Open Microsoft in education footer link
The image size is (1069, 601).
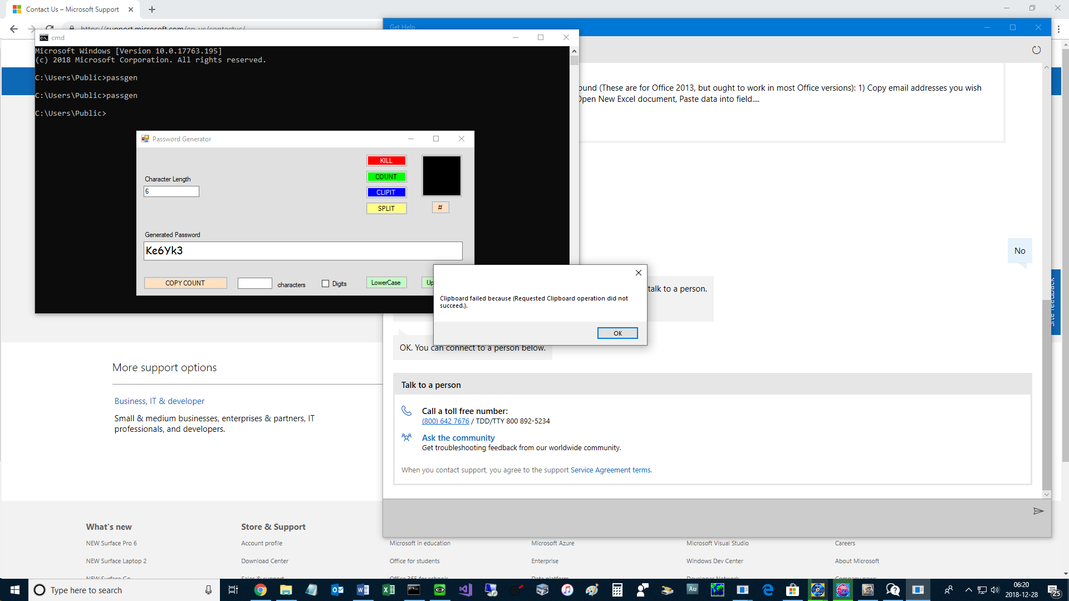pos(420,543)
